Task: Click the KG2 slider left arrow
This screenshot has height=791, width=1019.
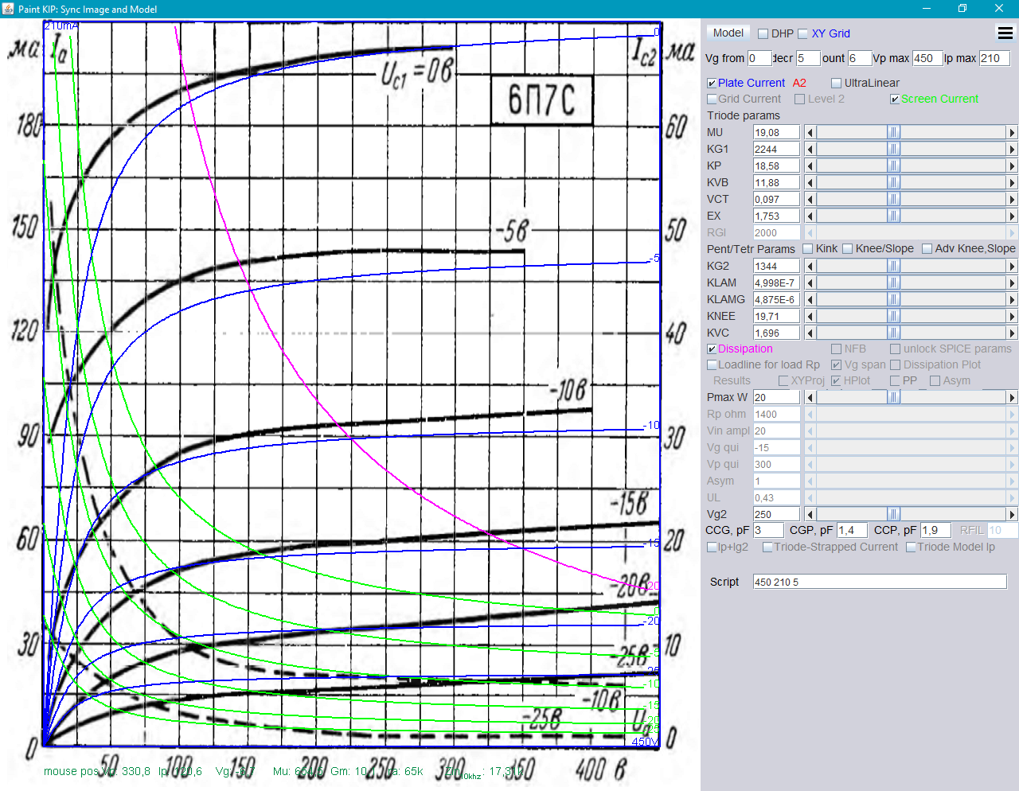Action: click(810, 267)
